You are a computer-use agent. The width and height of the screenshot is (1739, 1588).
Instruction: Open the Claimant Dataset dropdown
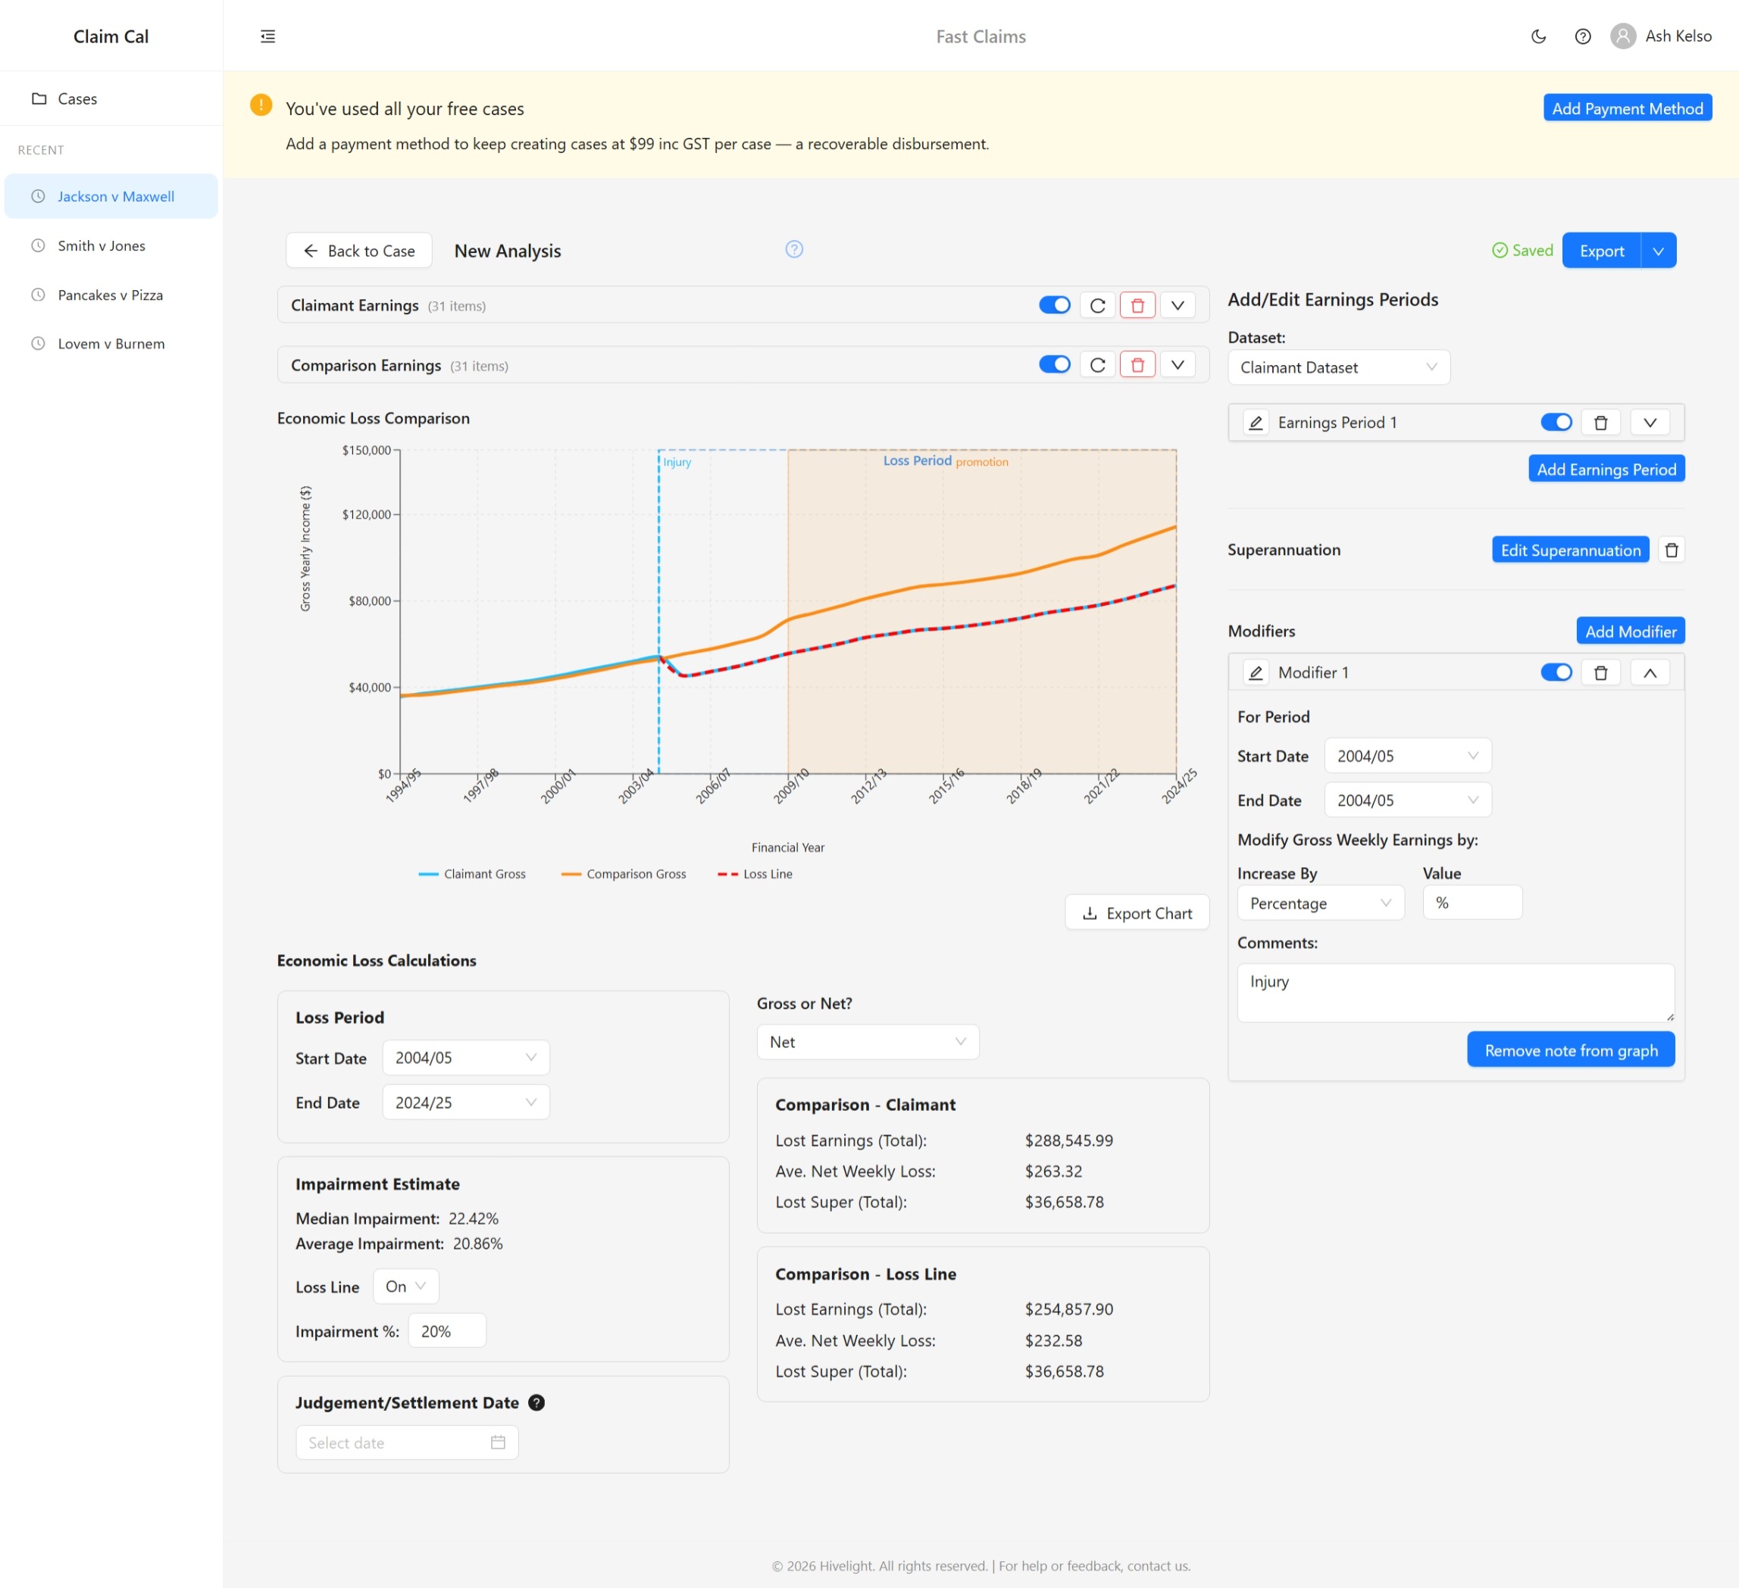tap(1338, 367)
